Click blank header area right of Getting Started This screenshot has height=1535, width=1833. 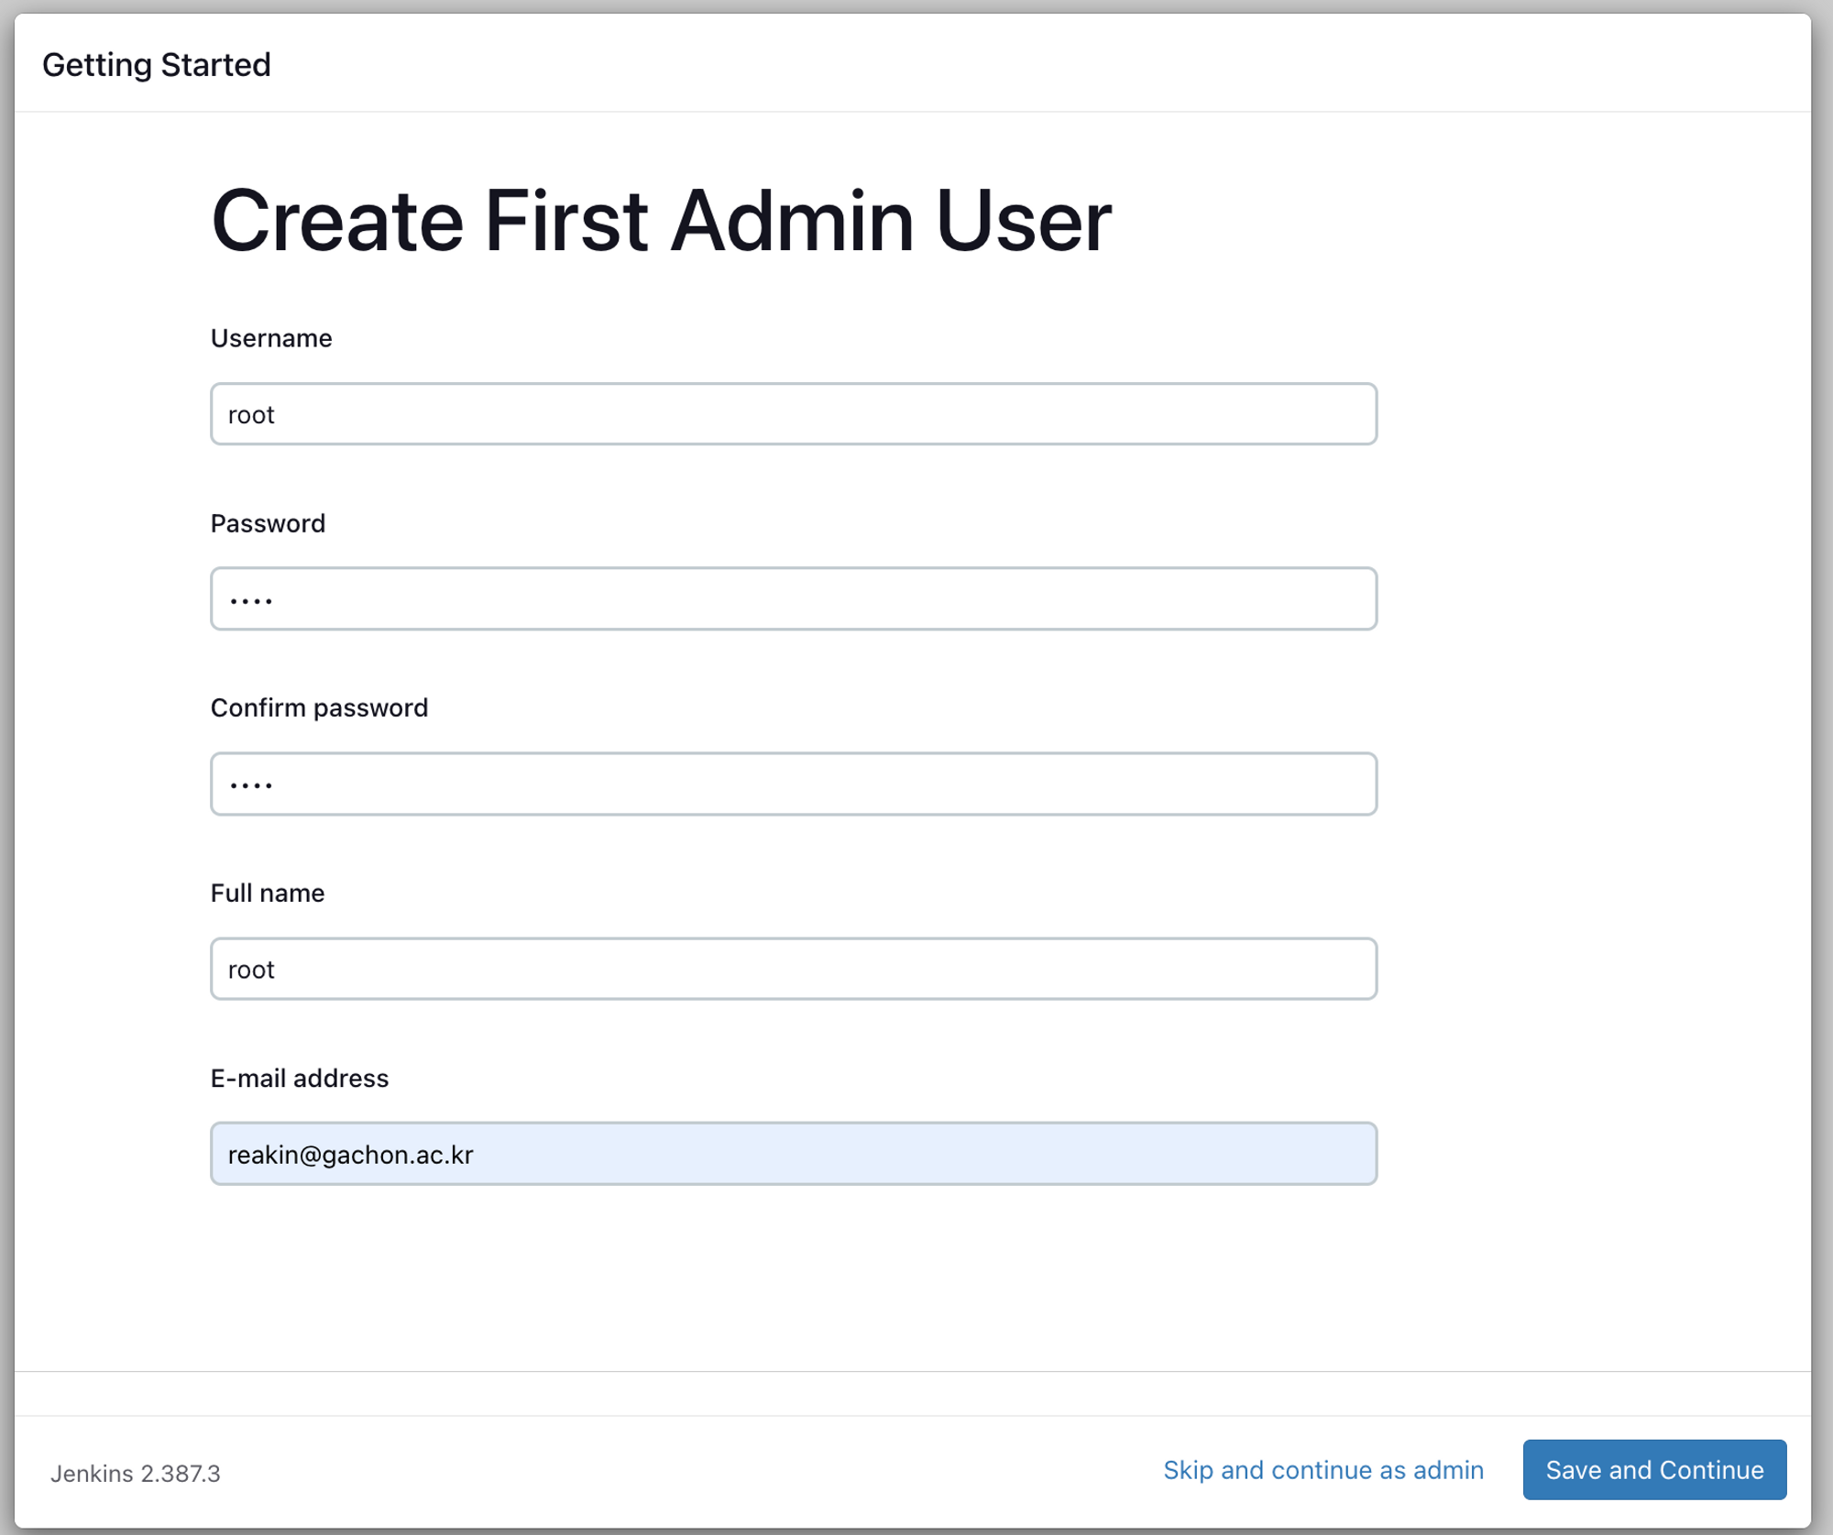[1008, 65]
